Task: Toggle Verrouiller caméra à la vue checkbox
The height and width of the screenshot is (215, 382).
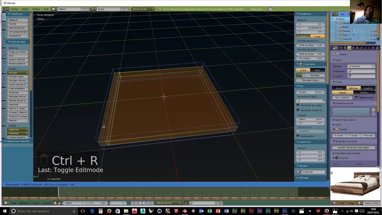Action: (298, 110)
